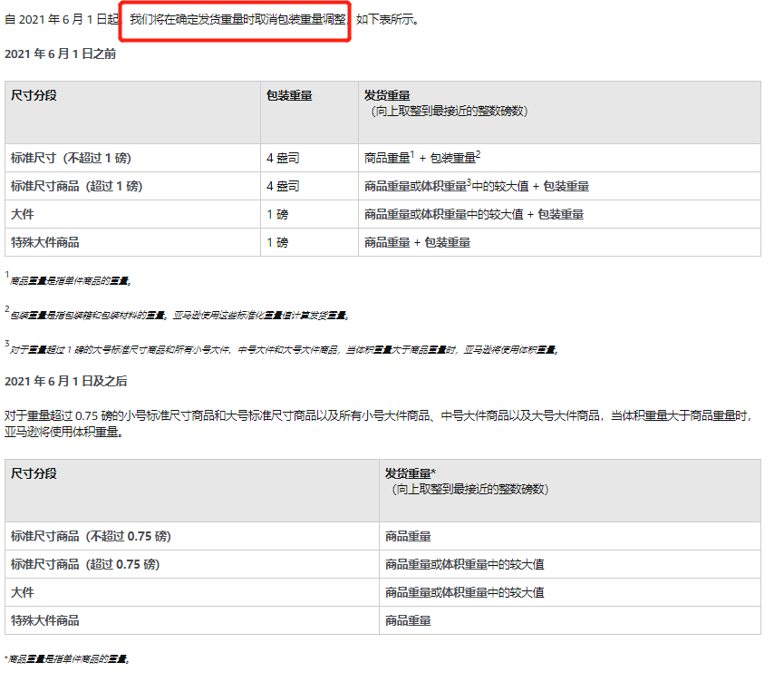Screen dimensions: 774x682
Task: Click the 发货重量* header of the second table
Action: 407,473
